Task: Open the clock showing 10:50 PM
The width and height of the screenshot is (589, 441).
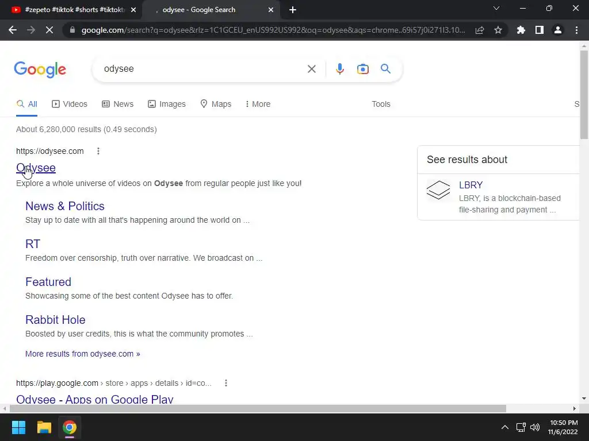Action: coord(563,427)
